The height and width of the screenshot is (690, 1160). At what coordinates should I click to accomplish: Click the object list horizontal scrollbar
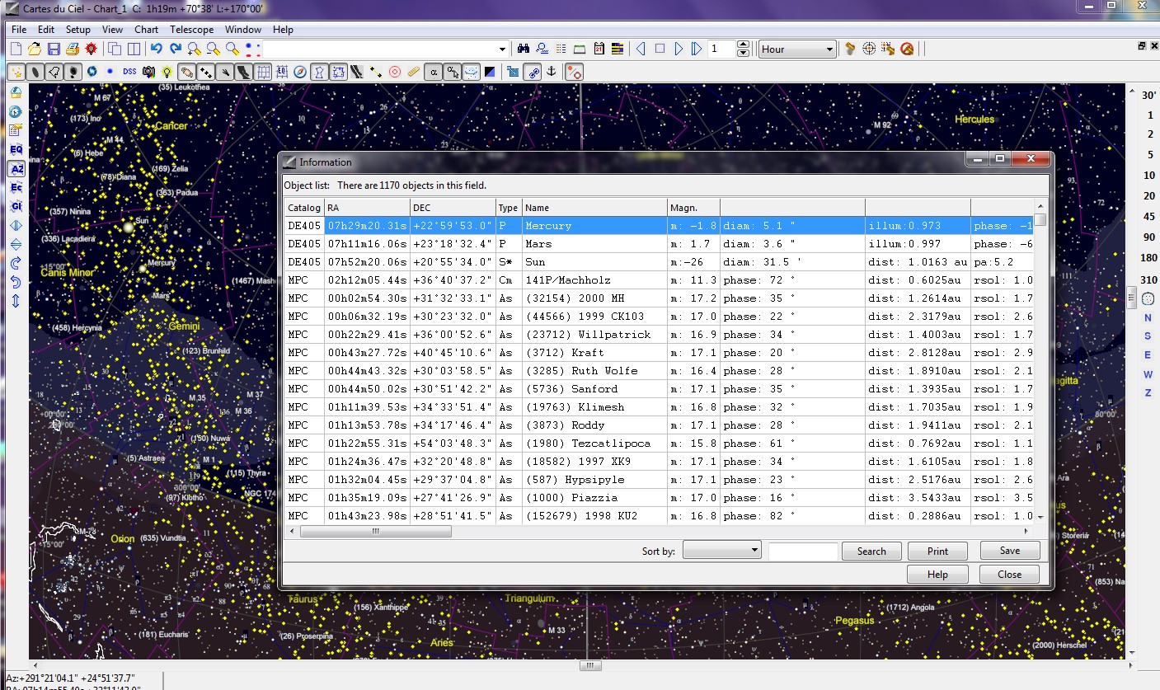tap(375, 532)
